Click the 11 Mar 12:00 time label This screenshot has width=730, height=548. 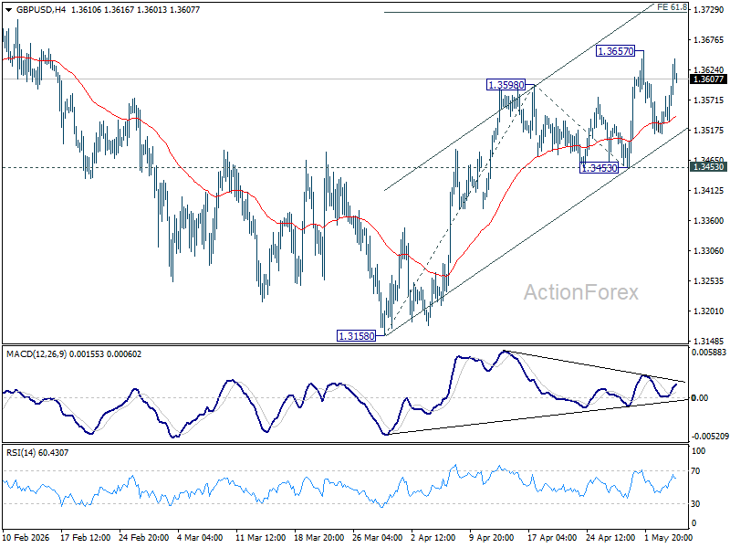(261, 538)
